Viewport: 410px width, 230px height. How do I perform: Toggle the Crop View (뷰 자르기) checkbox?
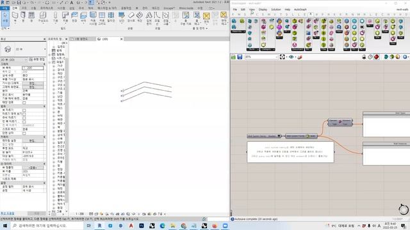click(x=24, y=111)
